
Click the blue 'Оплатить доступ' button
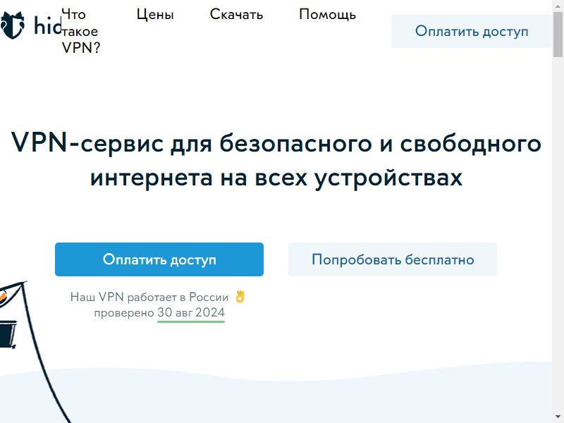(159, 259)
